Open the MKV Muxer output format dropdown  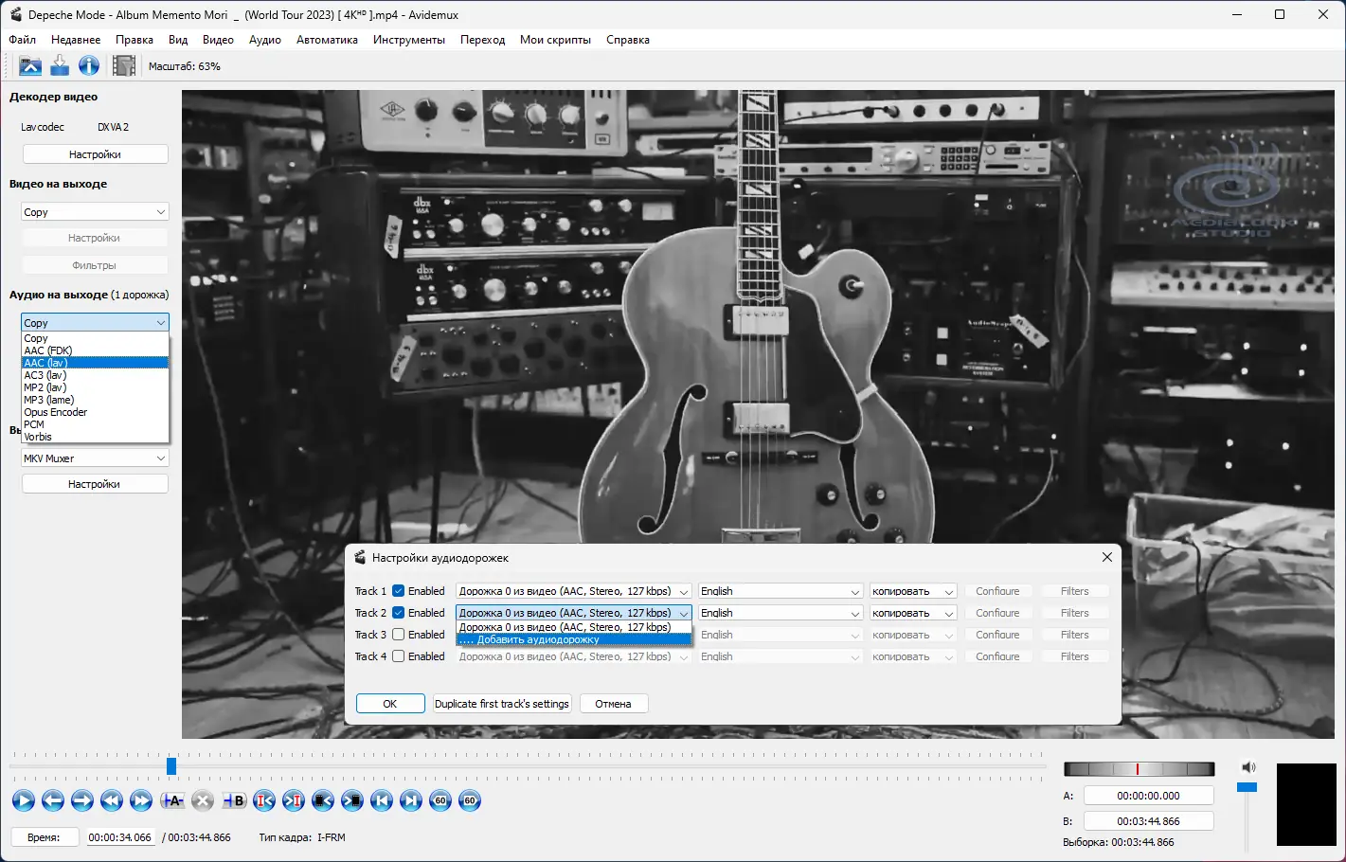click(x=95, y=458)
